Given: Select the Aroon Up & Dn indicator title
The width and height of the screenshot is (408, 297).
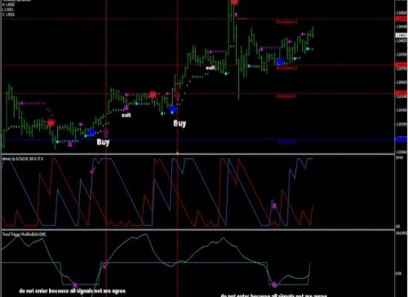Looking at the screenshot, I should click(x=23, y=159).
